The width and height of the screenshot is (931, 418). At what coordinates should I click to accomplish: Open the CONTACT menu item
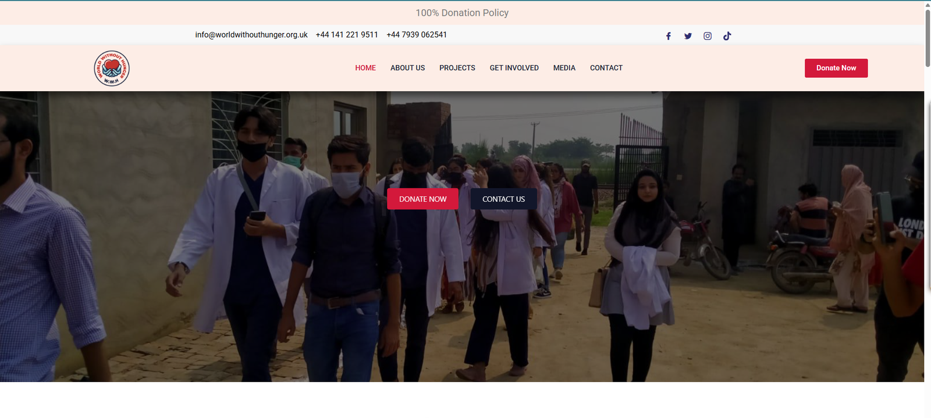pos(606,68)
